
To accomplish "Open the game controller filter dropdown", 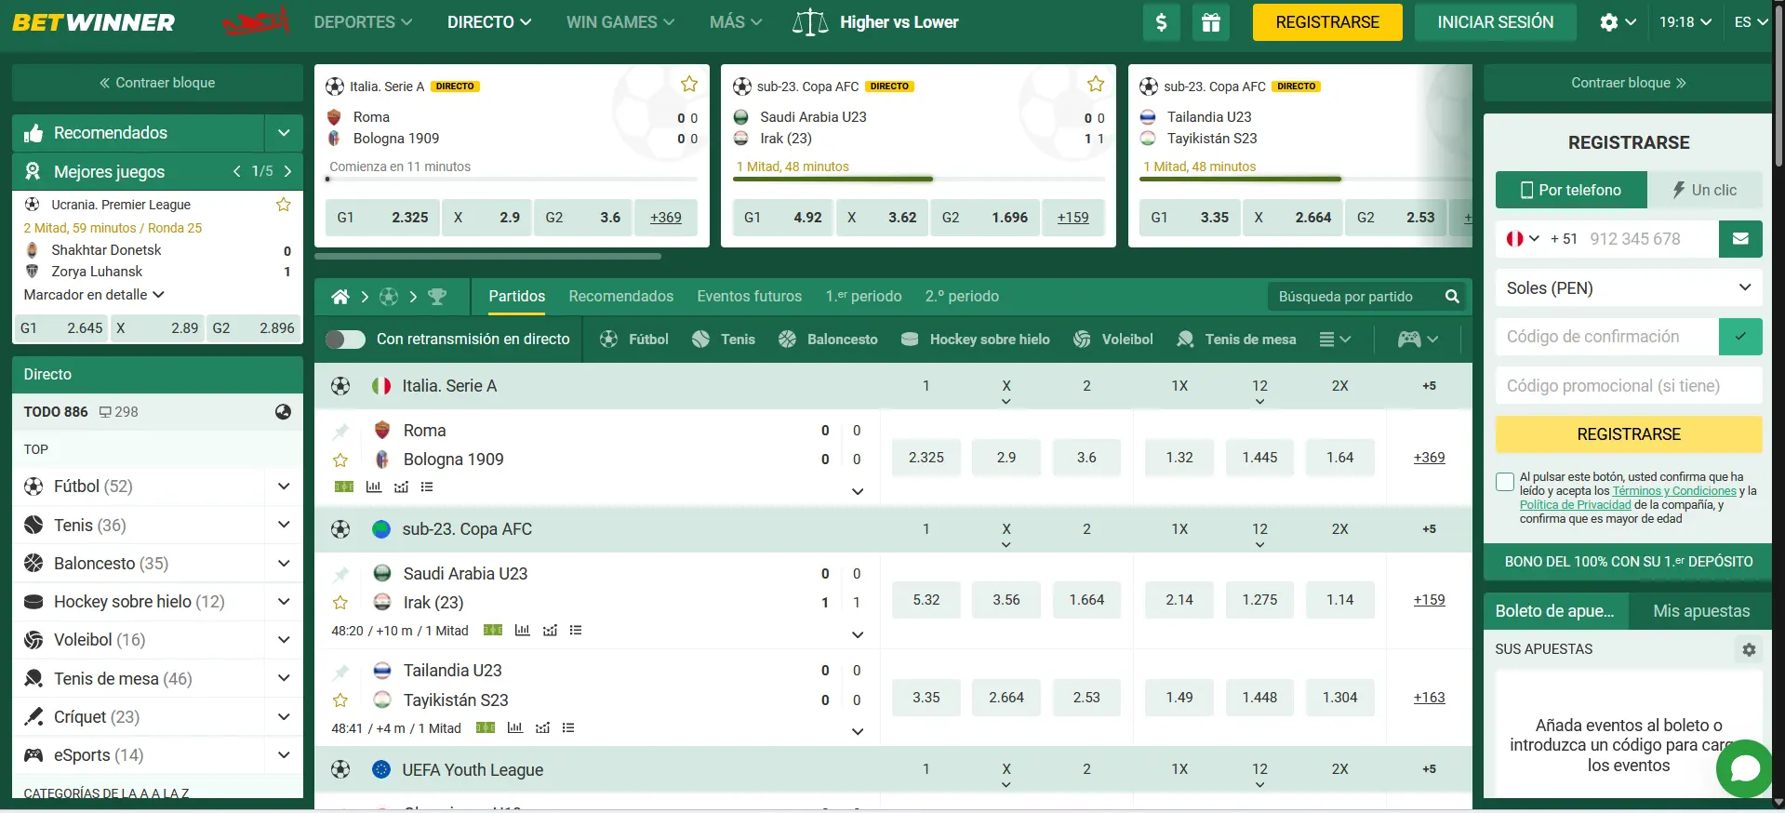I will (x=1418, y=340).
